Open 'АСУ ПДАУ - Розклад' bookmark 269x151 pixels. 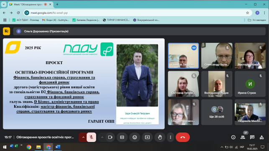click(26, 20)
